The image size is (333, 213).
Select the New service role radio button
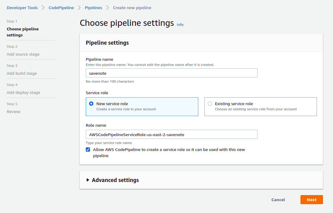coord(91,104)
